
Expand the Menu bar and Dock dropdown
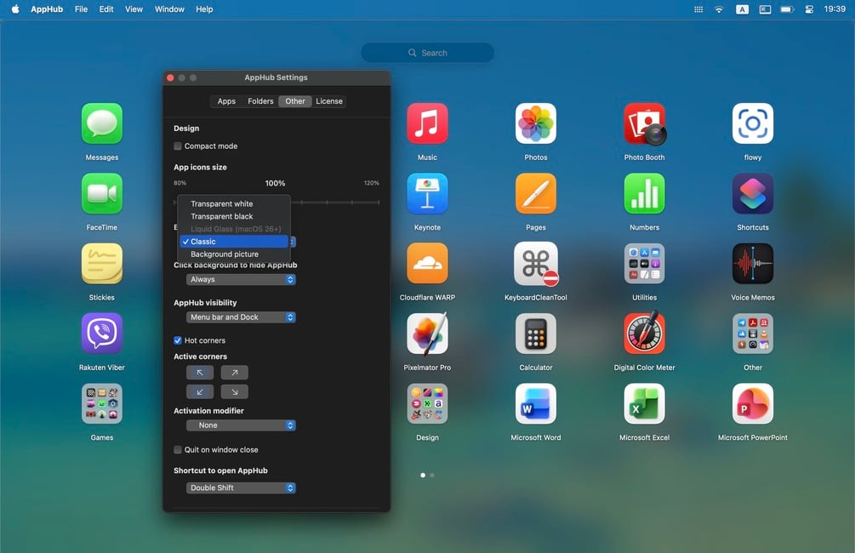point(241,316)
